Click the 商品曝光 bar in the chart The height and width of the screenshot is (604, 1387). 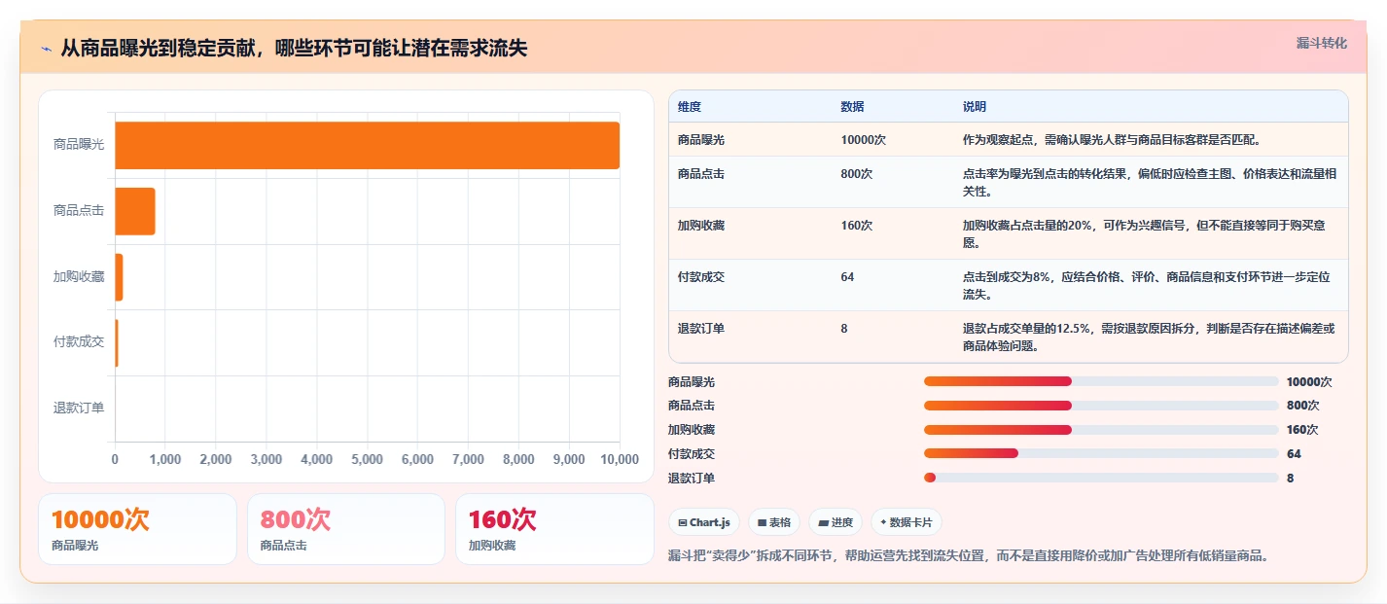pyautogui.click(x=368, y=145)
